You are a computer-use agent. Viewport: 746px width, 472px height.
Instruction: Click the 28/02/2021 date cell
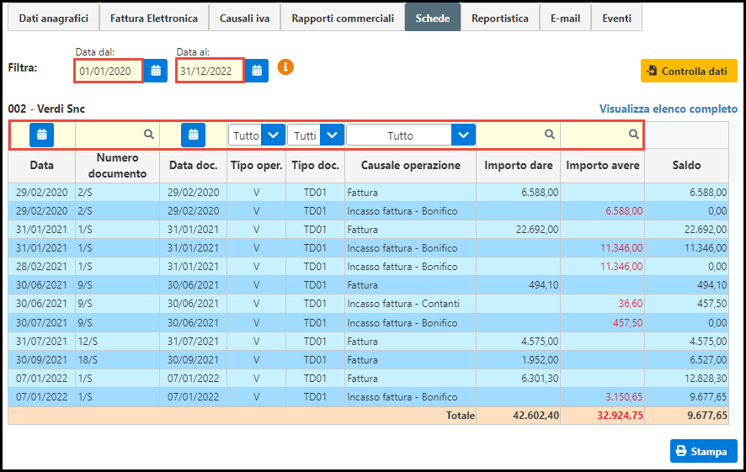41,267
